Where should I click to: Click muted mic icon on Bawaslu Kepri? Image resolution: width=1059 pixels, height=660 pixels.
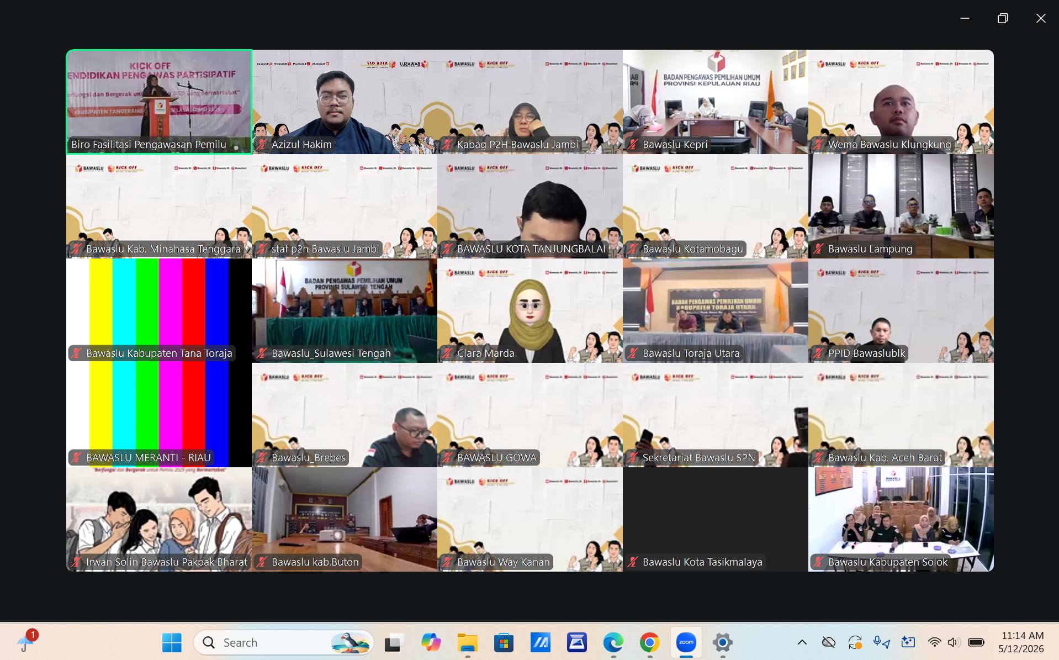click(x=633, y=145)
